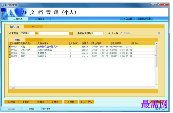Click the 名称拼音缩写 input field
This screenshot has height=113, width=173.
(98, 33)
